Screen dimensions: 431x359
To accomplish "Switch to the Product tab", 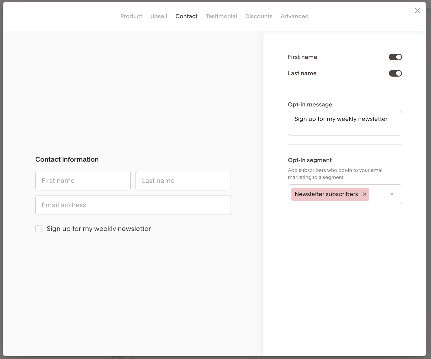I will pos(131,16).
